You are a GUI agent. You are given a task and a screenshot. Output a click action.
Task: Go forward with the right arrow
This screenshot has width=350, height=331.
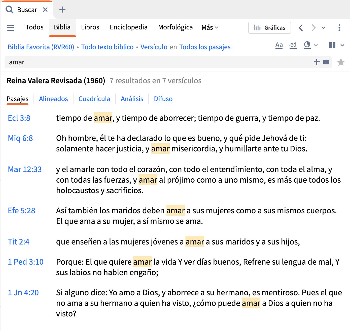[313, 28]
